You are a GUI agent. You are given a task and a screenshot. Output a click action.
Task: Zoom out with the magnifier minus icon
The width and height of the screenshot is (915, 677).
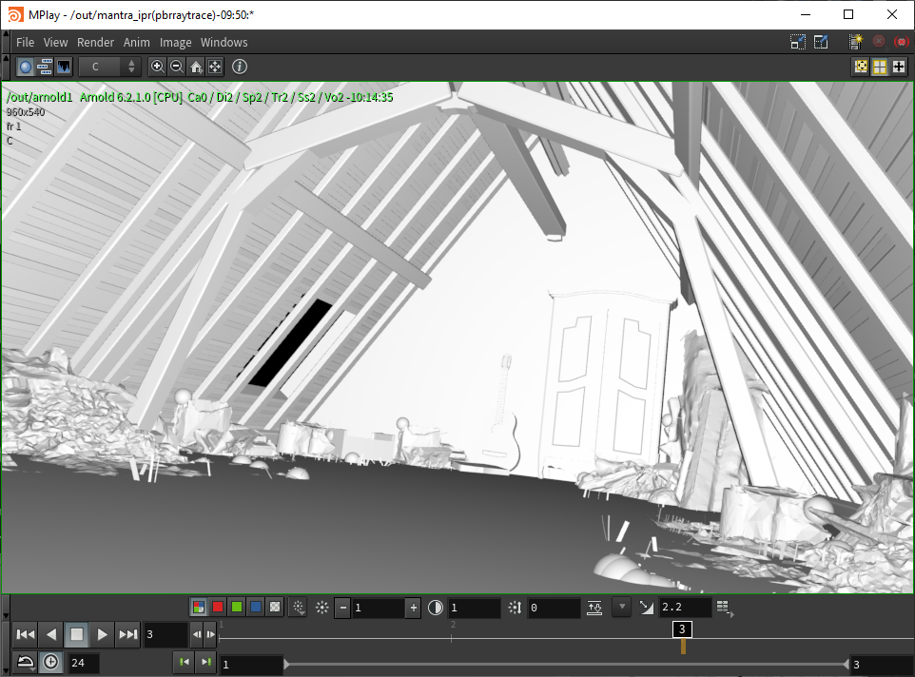pos(176,67)
